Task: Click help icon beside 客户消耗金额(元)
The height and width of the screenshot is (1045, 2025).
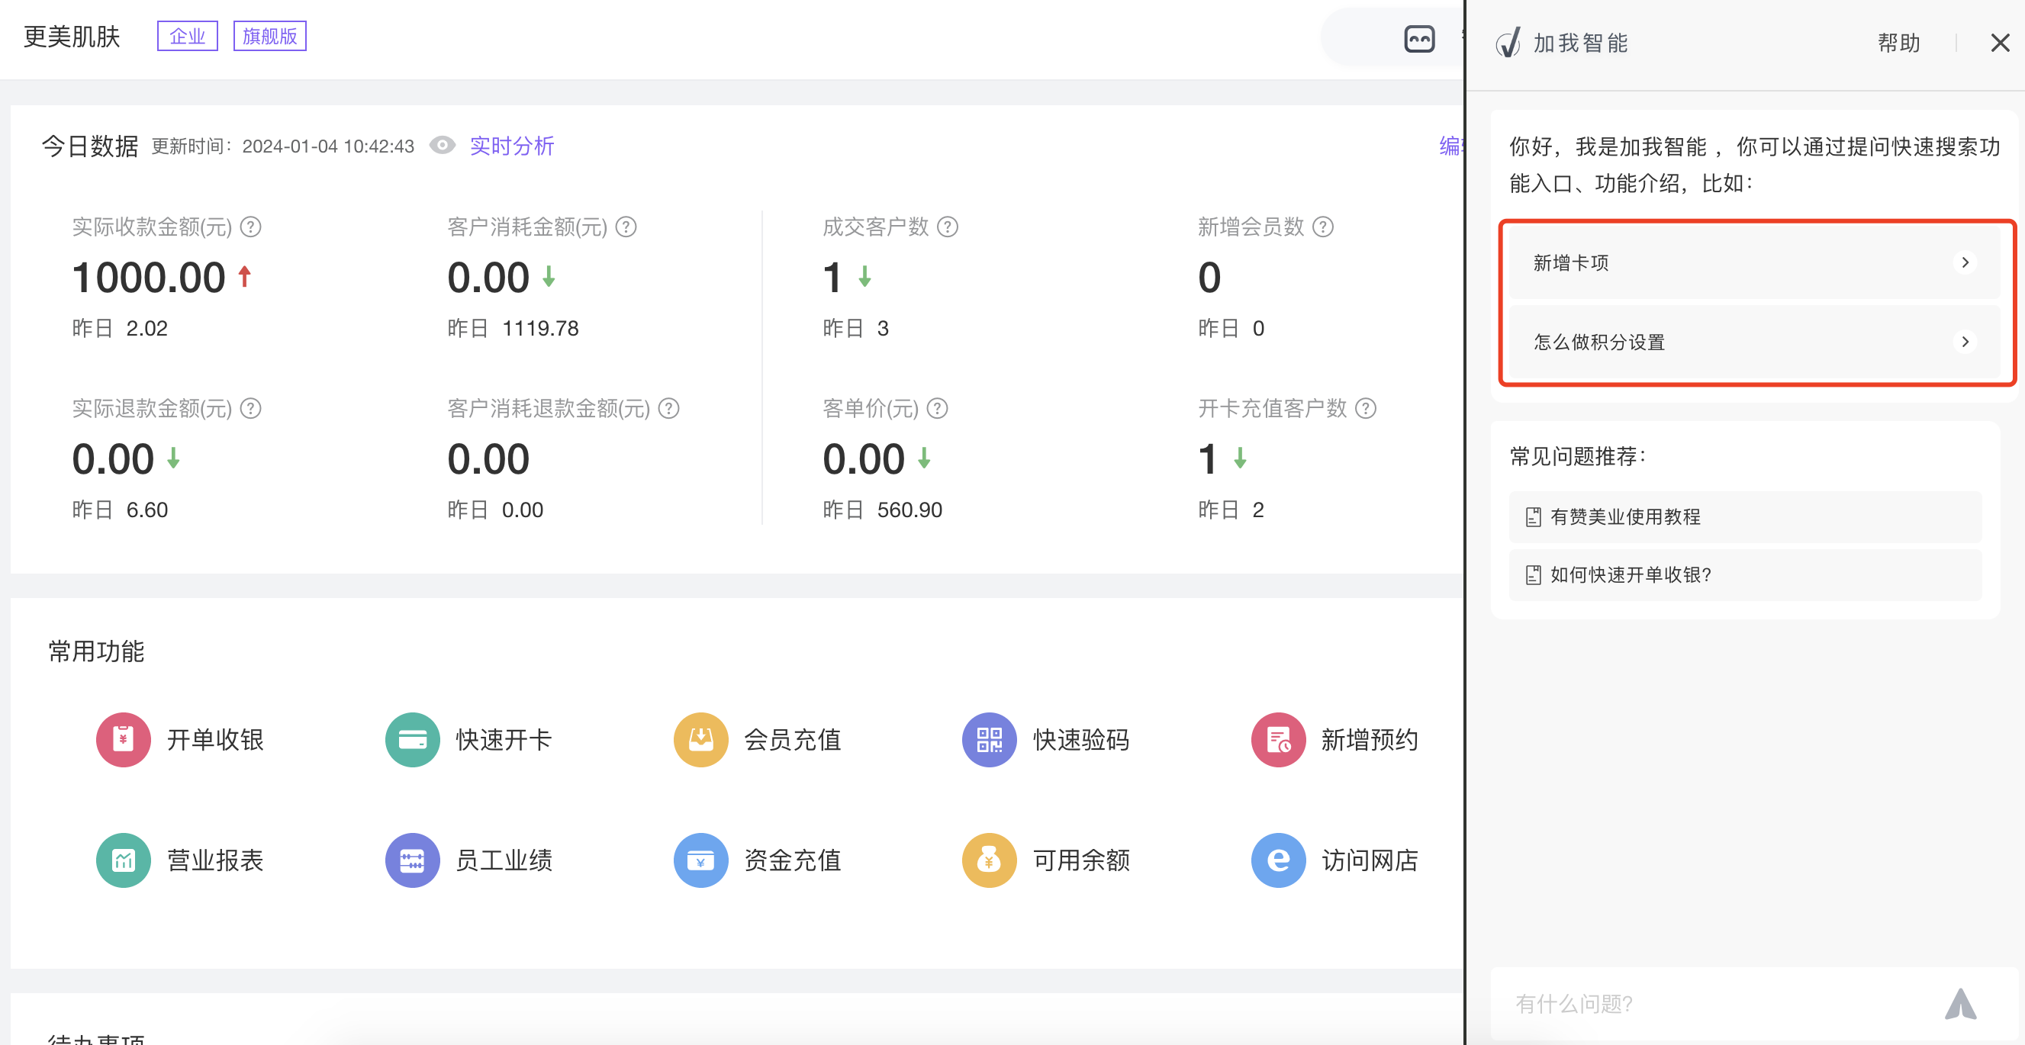Action: [626, 227]
